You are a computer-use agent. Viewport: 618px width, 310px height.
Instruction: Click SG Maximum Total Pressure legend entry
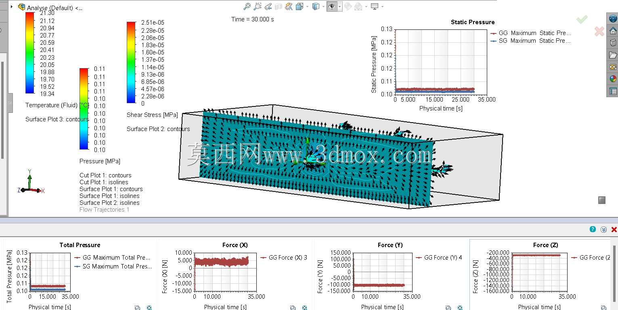click(113, 266)
